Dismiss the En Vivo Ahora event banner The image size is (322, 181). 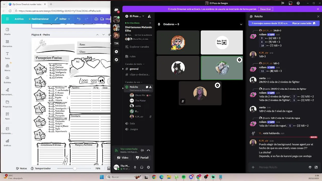pyautogui.click(x=150, y=23)
